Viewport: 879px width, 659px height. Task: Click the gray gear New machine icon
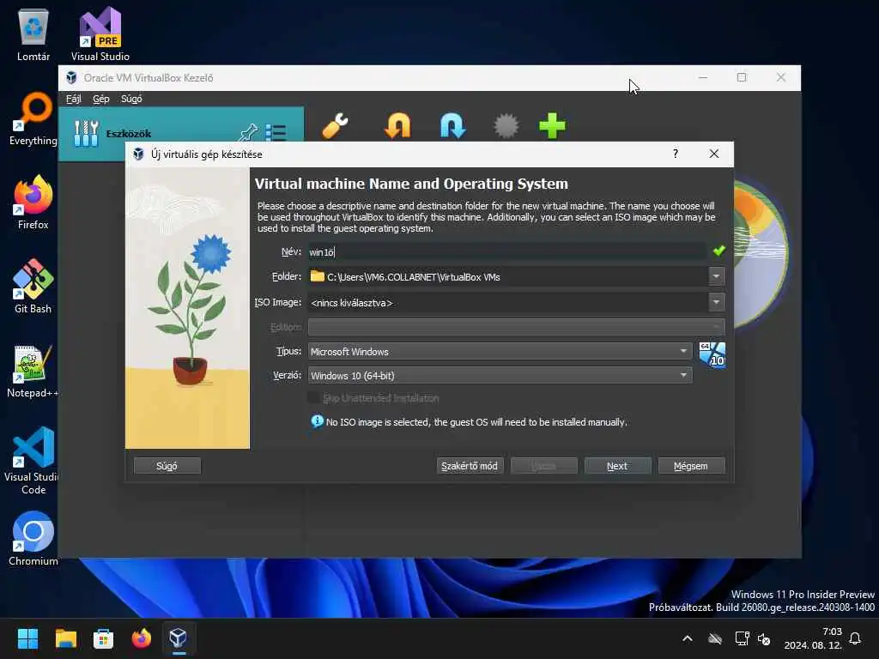(x=506, y=126)
